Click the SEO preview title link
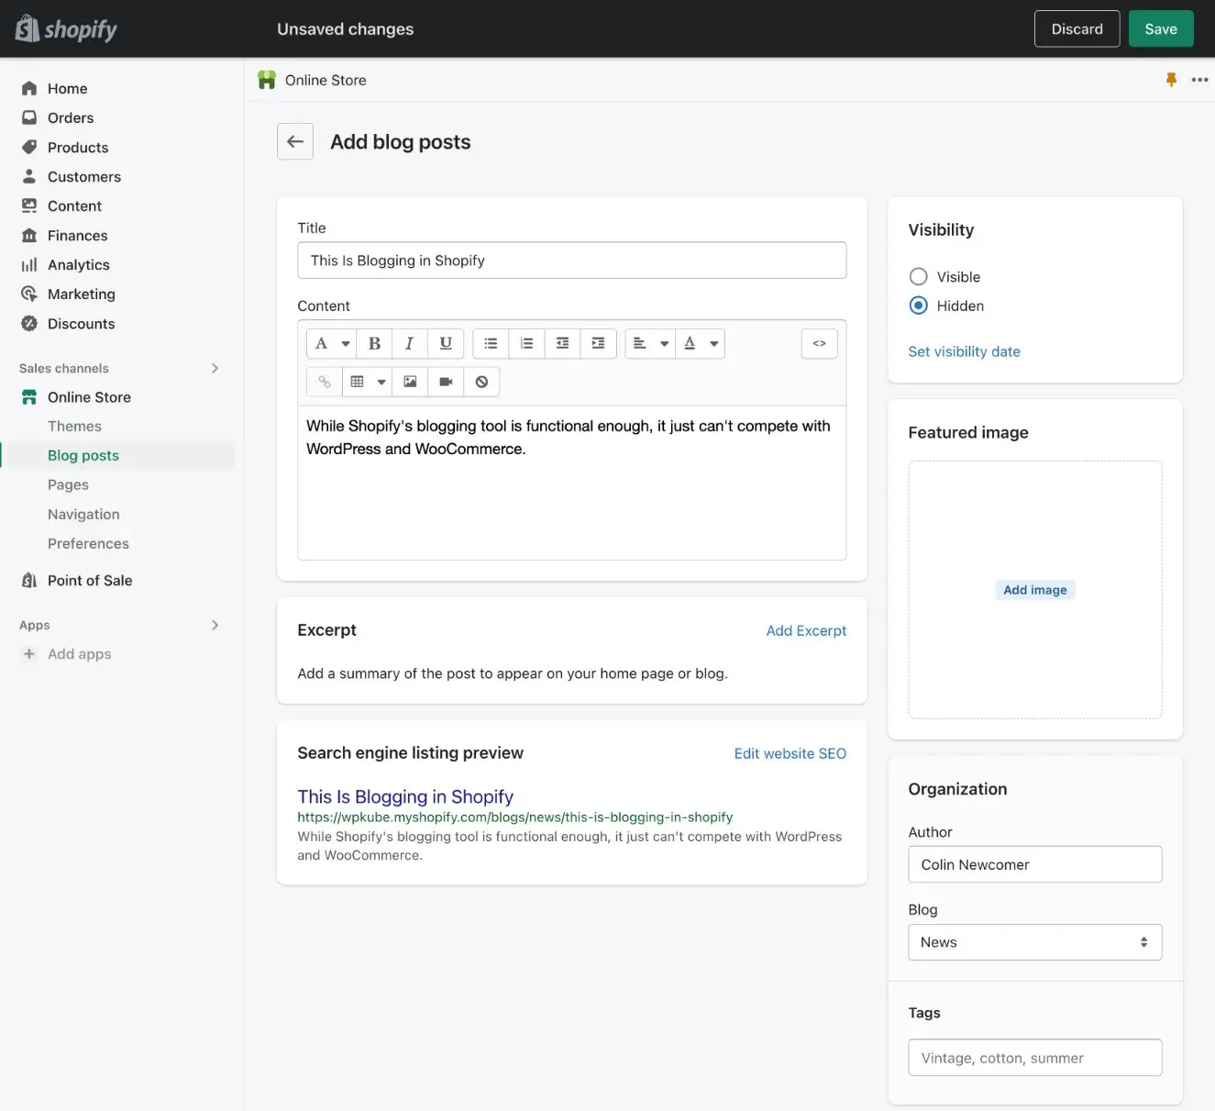This screenshot has height=1111, width=1215. 405,796
